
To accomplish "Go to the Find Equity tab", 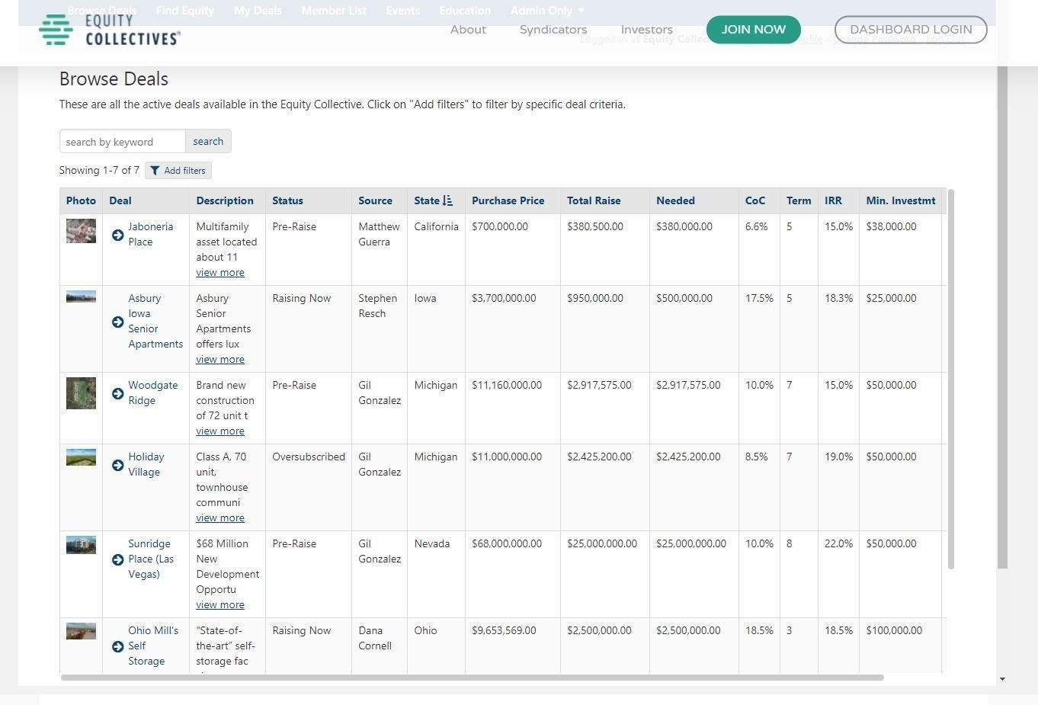I will pos(185,11).
